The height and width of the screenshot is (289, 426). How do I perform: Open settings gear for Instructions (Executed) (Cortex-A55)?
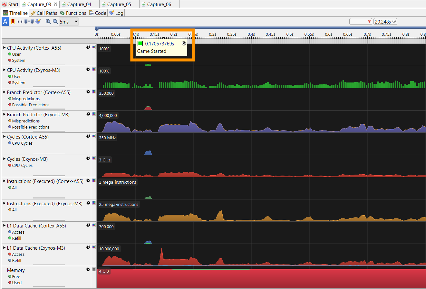pos(88,180)
